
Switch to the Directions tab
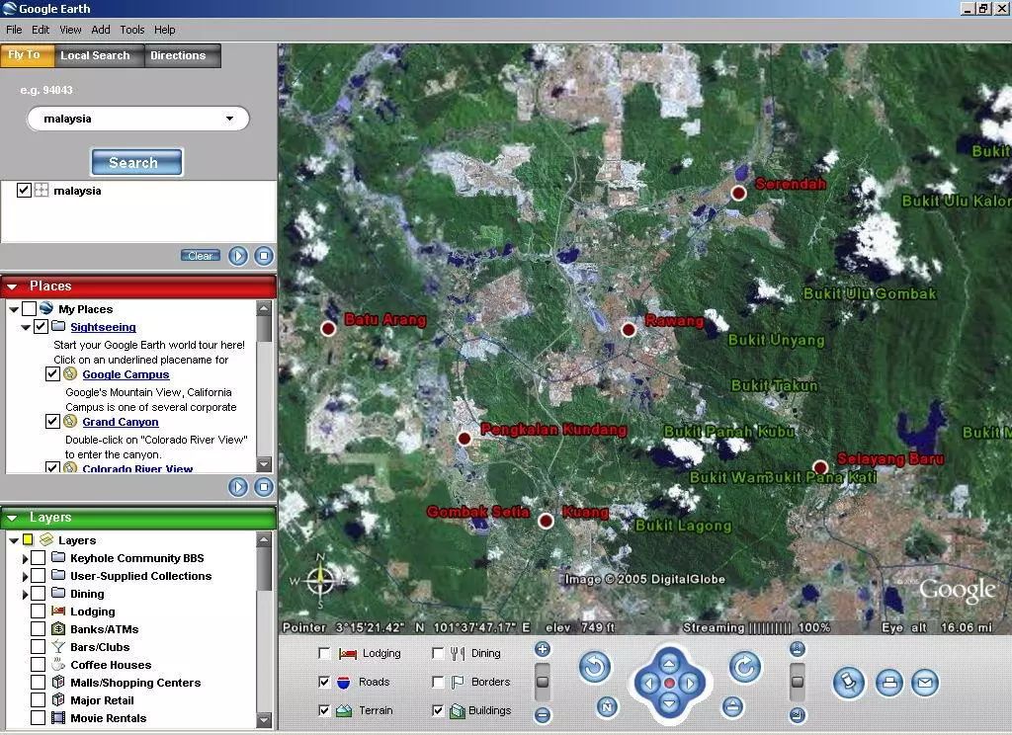point(178,55)
